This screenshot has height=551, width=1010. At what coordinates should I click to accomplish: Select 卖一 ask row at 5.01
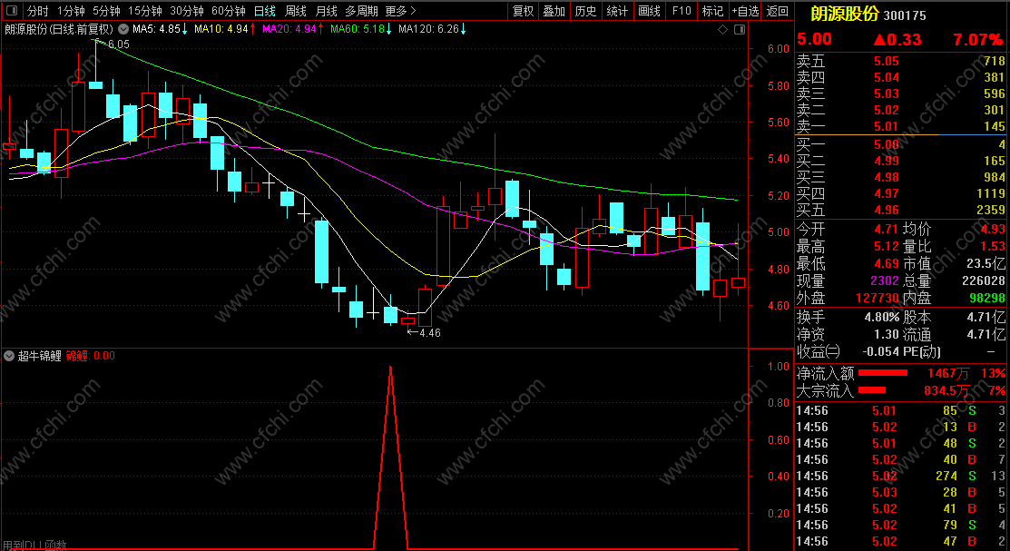pos(901,126)
